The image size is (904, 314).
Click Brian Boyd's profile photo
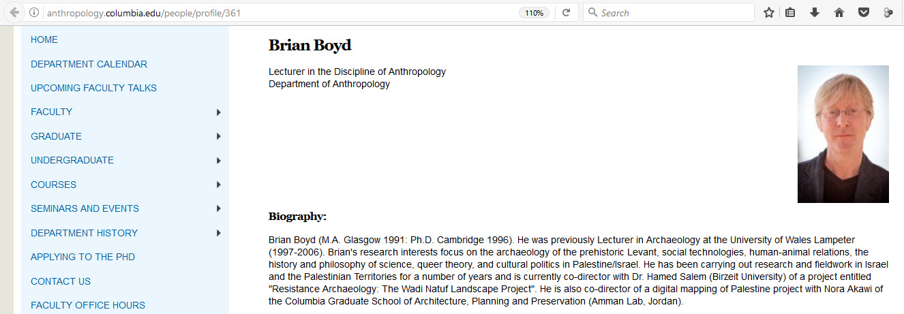pyautogui.click(x=843, y=134)
